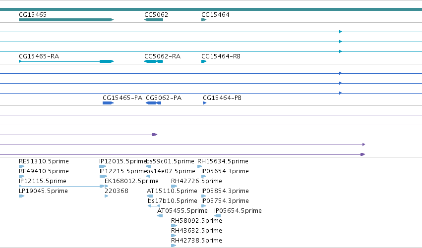The height and width of the screenshot is (248, 422).
Task: Select the CG15464-PB protein arrow
Action: [x=204, y=103]
